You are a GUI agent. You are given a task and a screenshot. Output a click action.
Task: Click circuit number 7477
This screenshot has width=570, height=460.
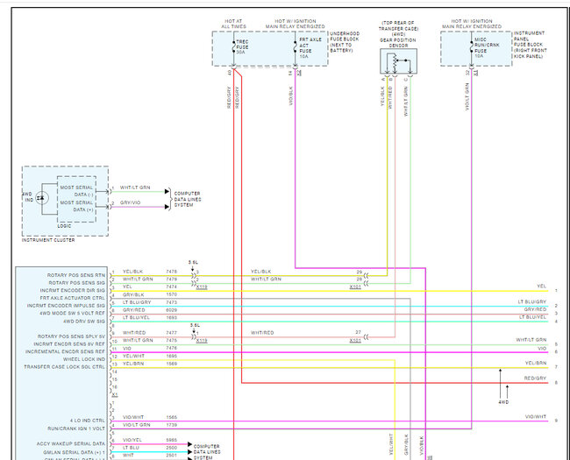(172, 333)
